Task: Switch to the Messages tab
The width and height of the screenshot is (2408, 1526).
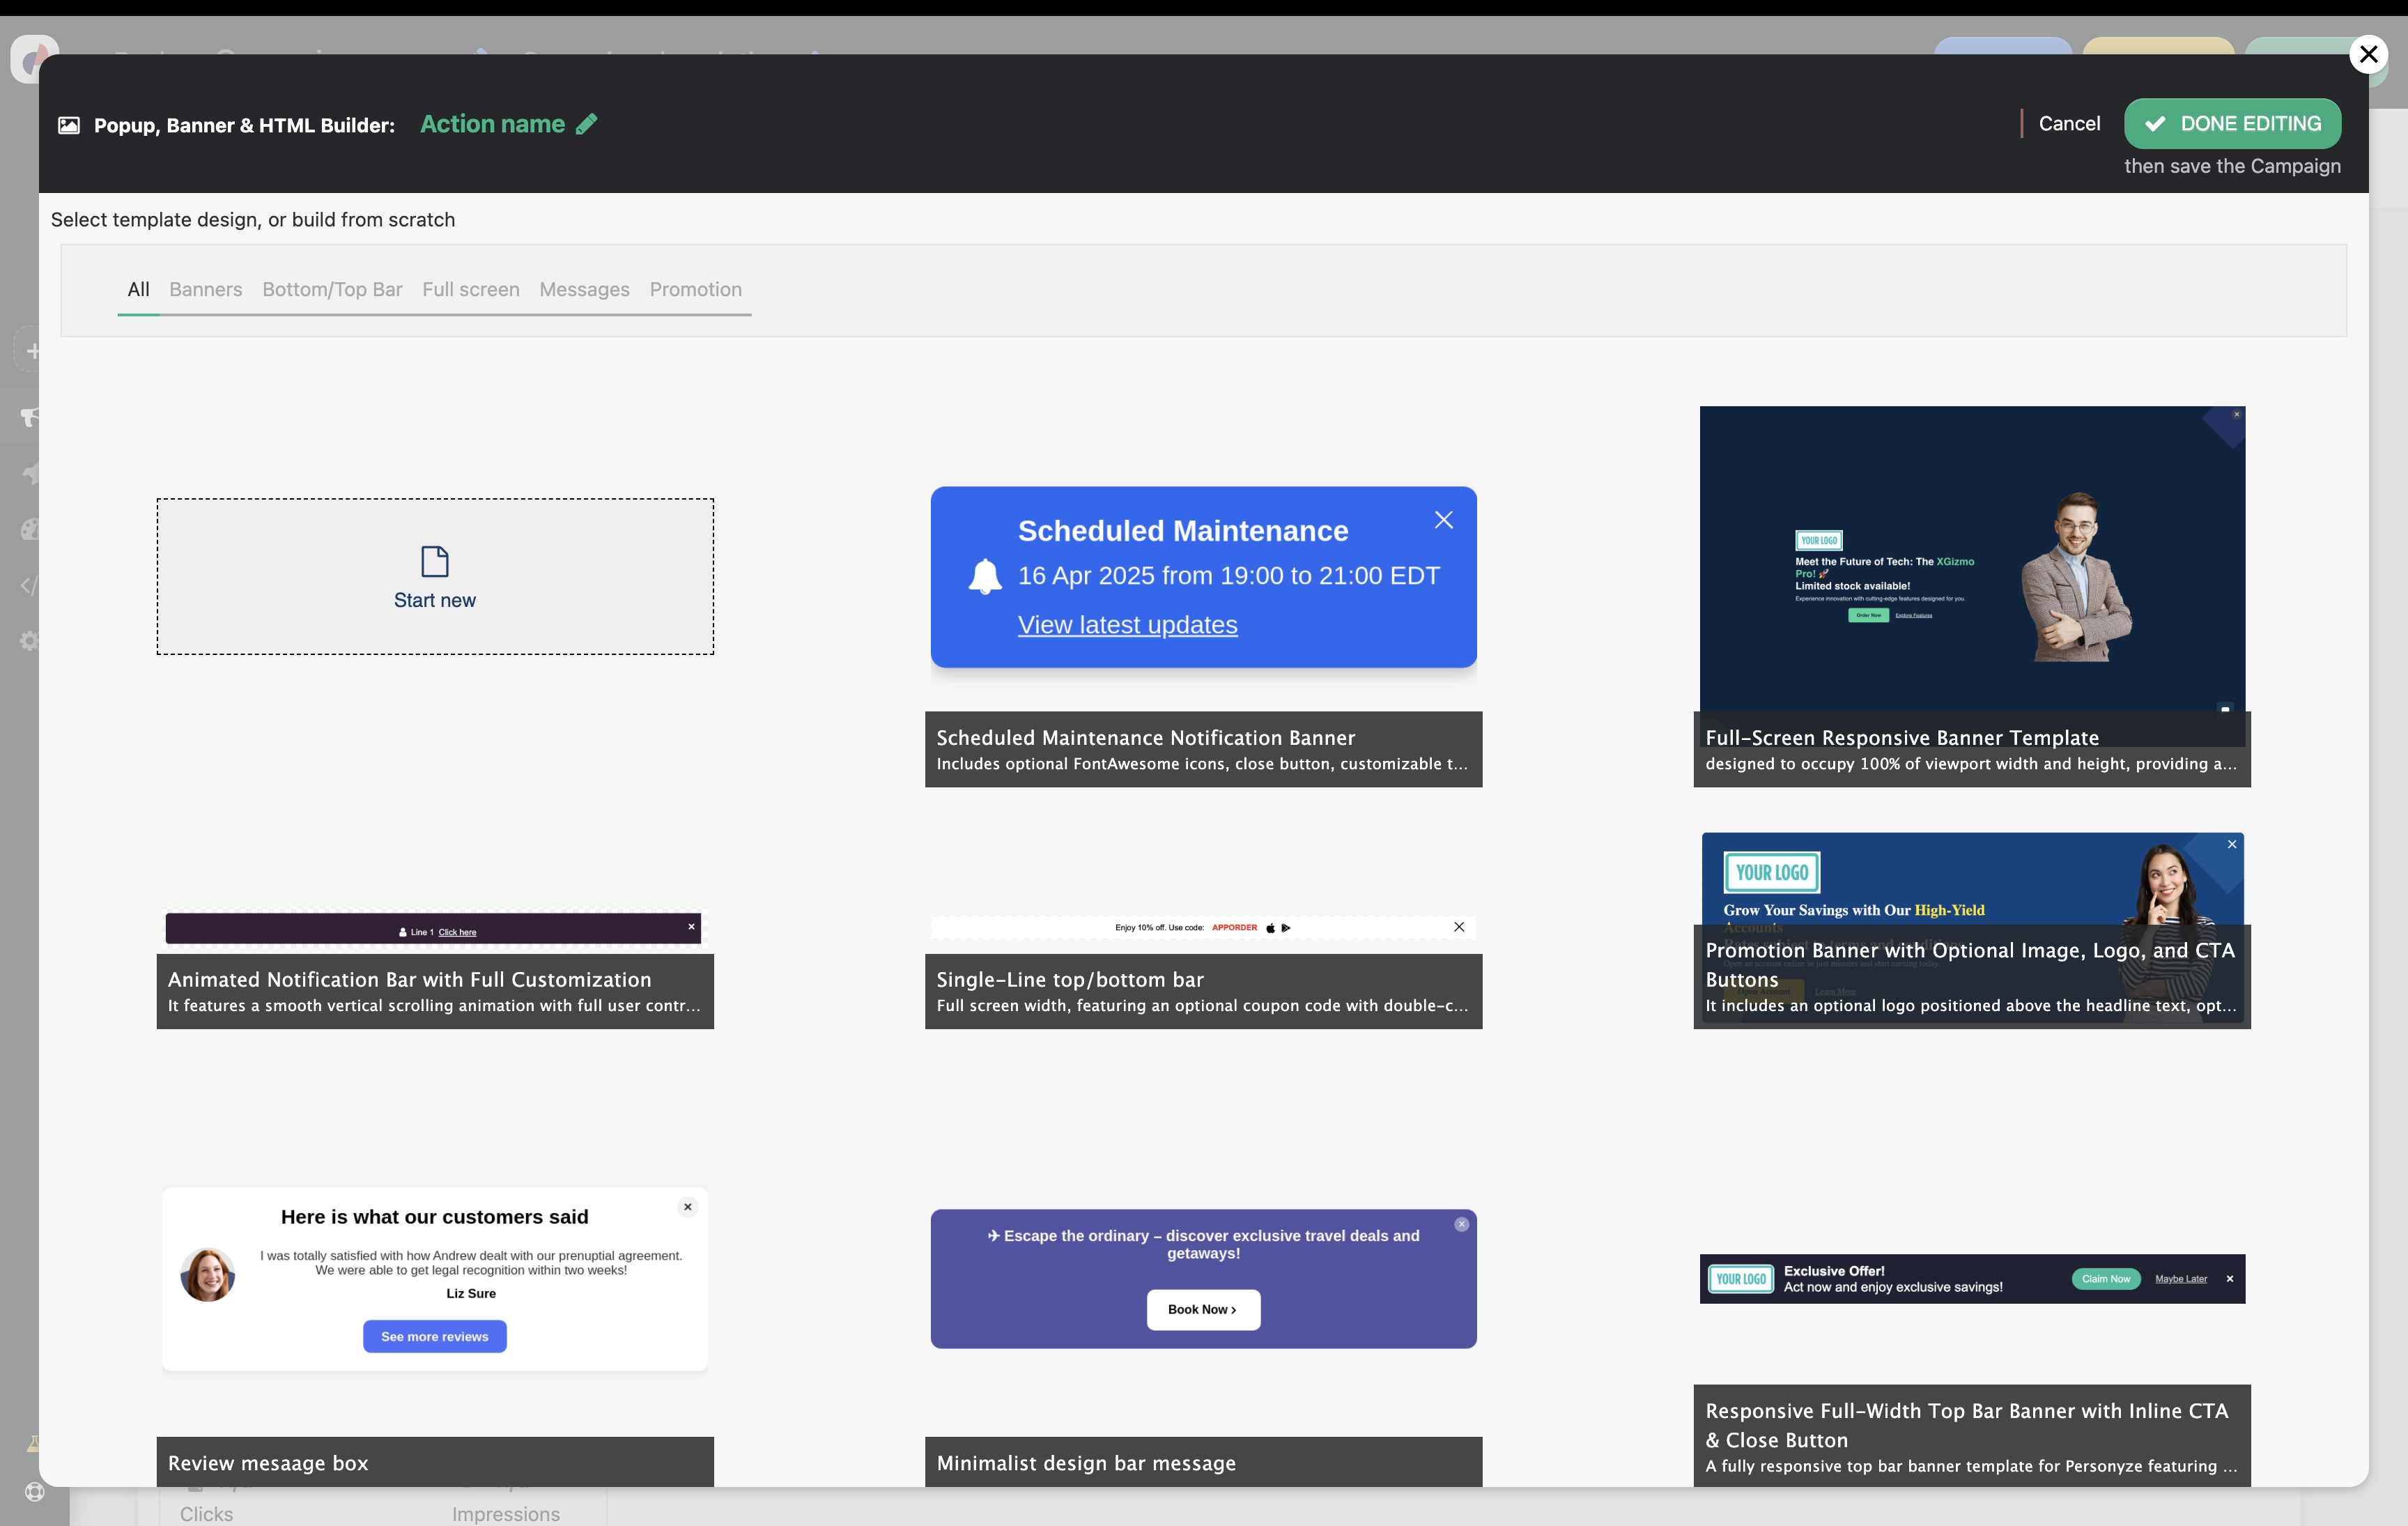Action: pyautogui.click(x=584, y=289)
